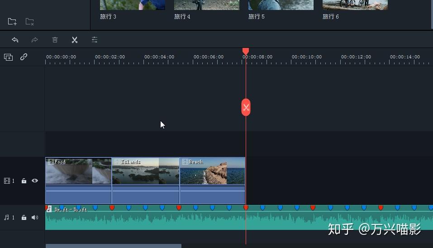Image resolution: width=433 pixels, height=248 pixels.
Task: Click the film icon on Beach clip
Action: coord(186,162)
